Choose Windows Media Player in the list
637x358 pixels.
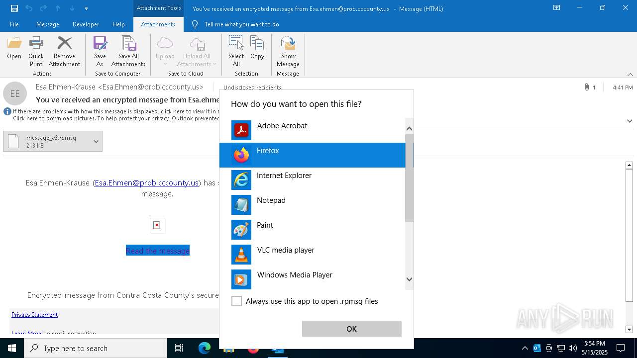[x=313, y=279]
